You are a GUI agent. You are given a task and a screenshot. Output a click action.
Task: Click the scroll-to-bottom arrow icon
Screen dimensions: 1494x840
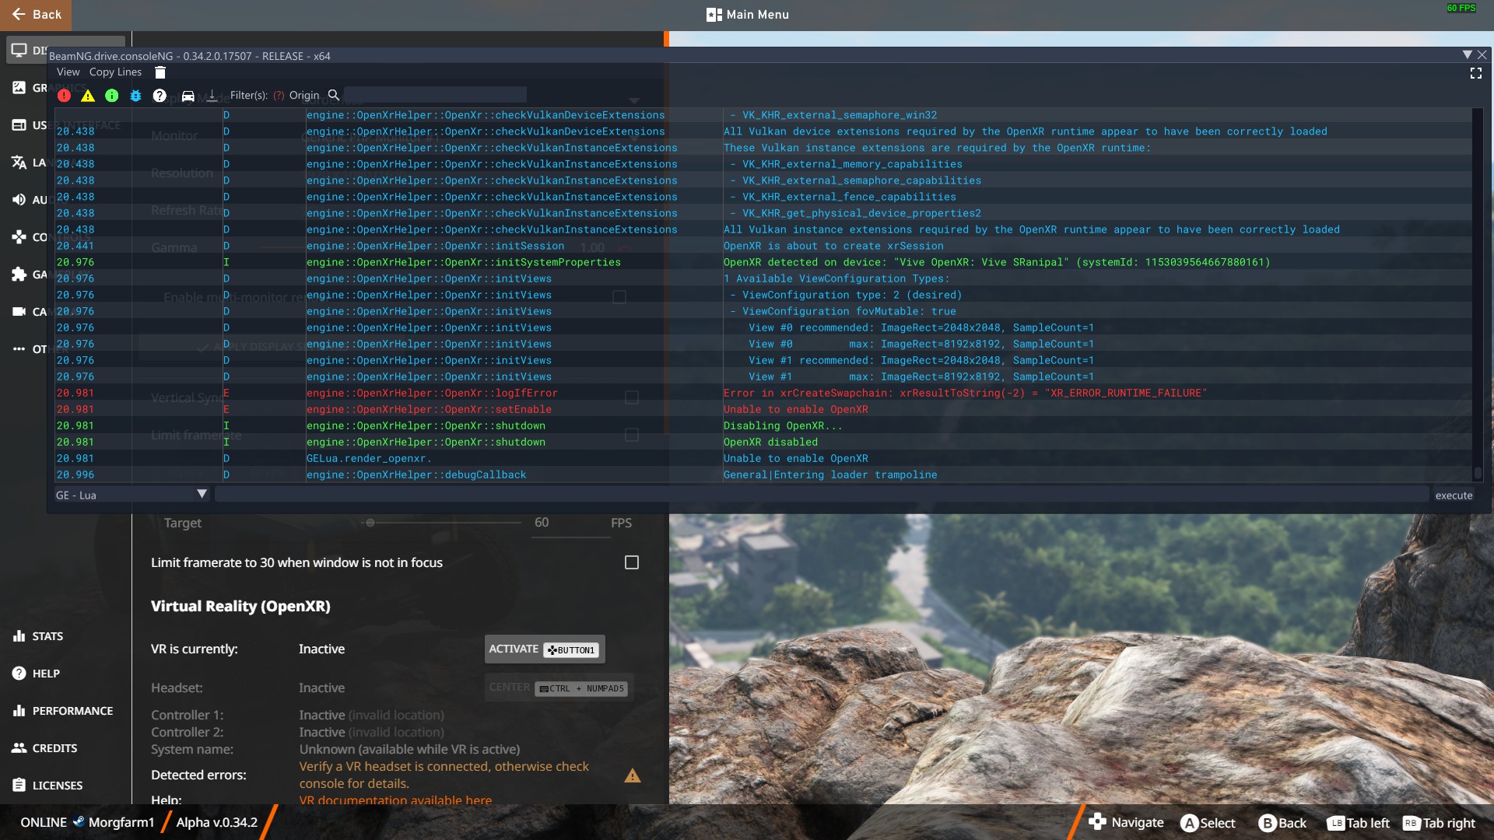[212, 96]
